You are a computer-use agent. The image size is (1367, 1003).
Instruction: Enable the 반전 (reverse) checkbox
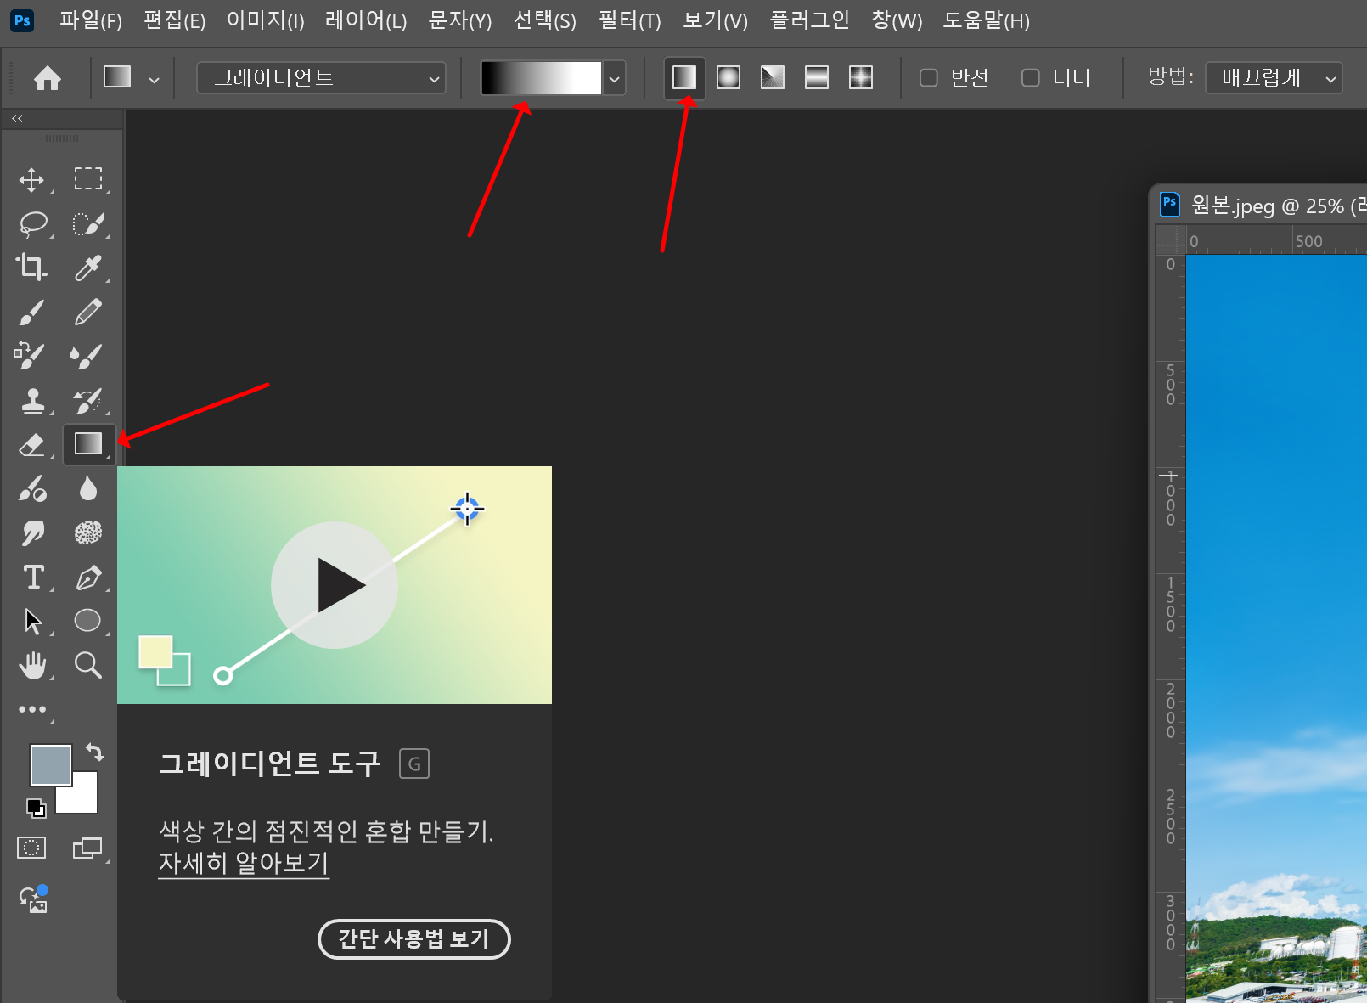(x=928, y=77)
